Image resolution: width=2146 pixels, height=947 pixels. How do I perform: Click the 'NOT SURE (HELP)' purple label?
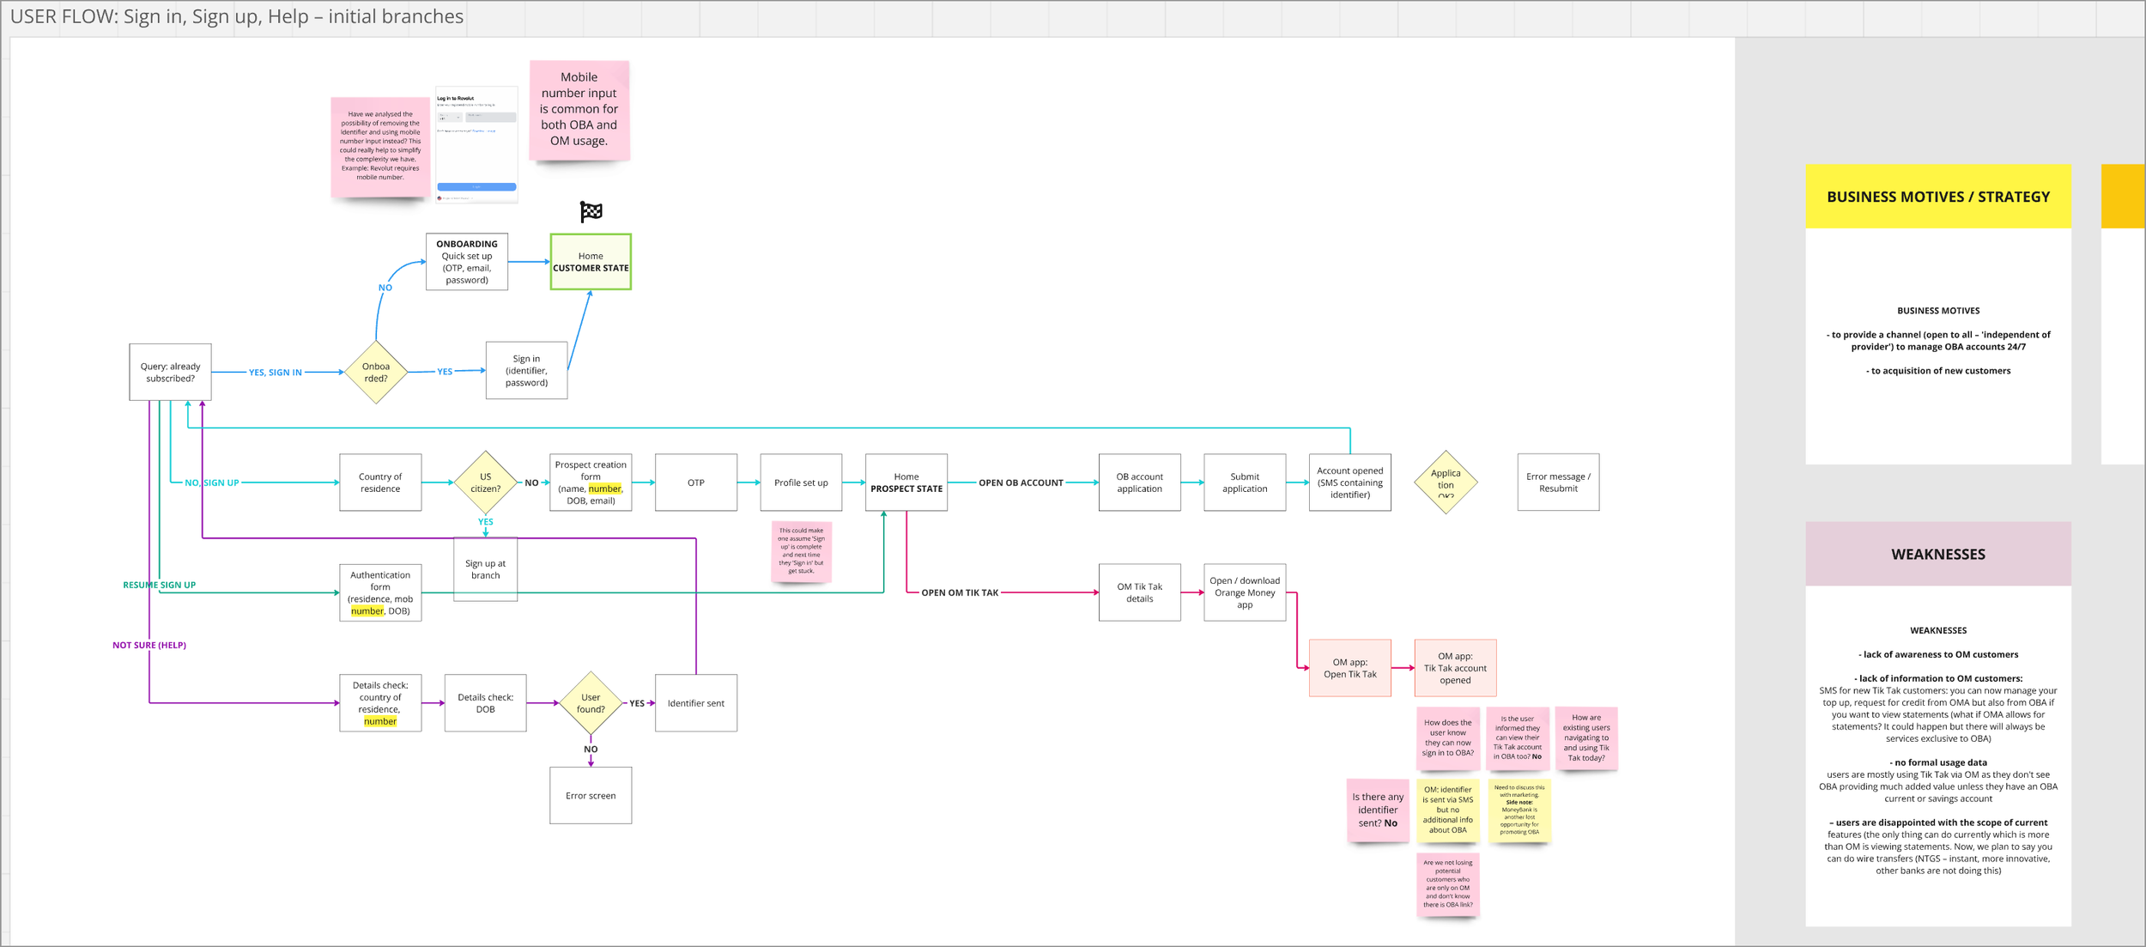pos(149,645)
